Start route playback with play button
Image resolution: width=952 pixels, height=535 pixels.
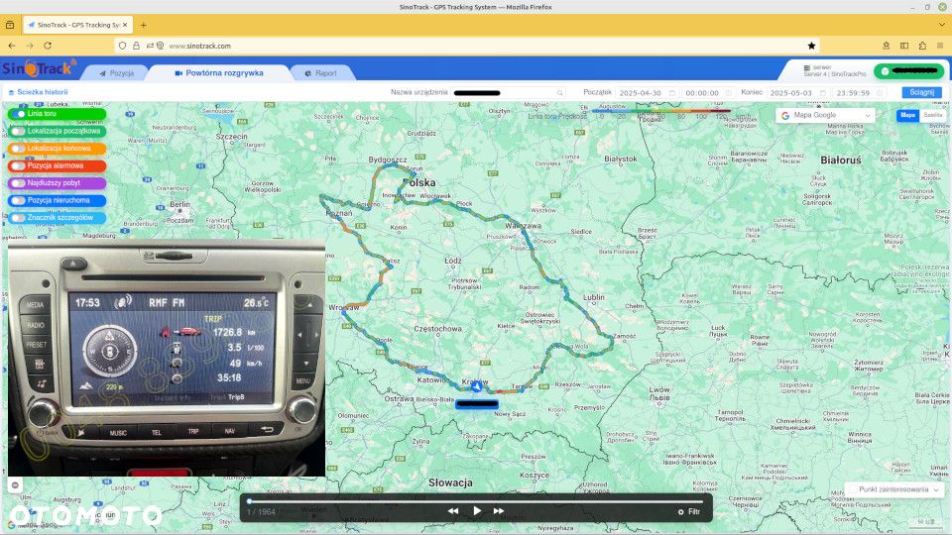click(x=477, y=511)
